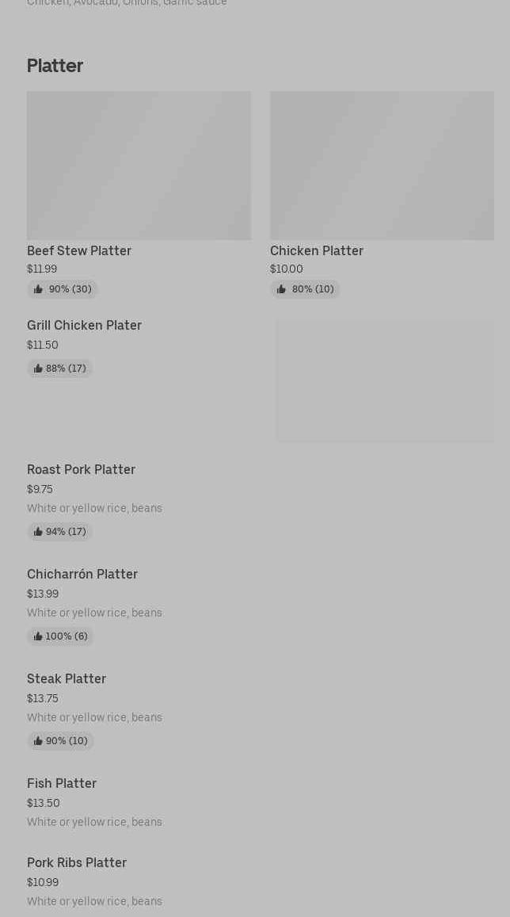The image size is (510, 917).
Task: Click thumbs-up icon for Roast Pork Platter
Action: pyautogui.click(x=38, y=532)
